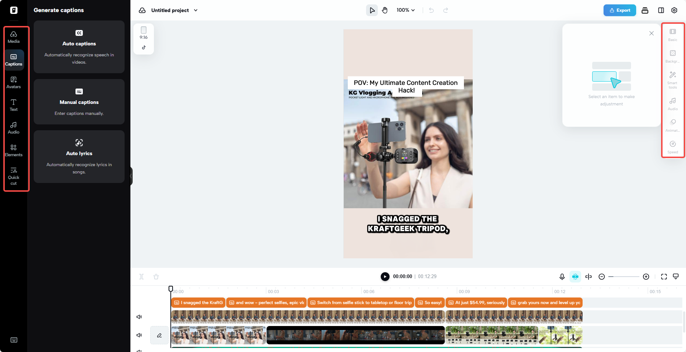Image resolution: width=686 pixels, height=352 pixels.
Task: Click the app logo home icon
Action: click(x=14, y=10)
